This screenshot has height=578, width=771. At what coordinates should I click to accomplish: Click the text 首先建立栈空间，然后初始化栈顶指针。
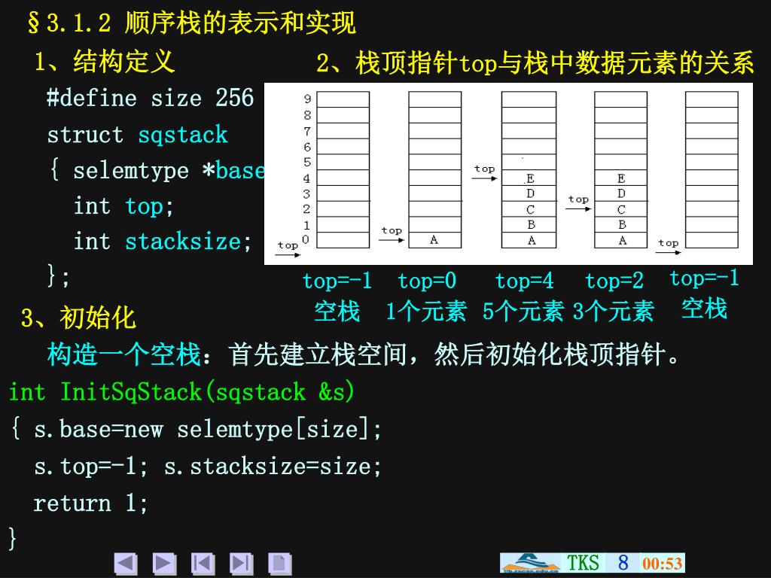point(454,354)
